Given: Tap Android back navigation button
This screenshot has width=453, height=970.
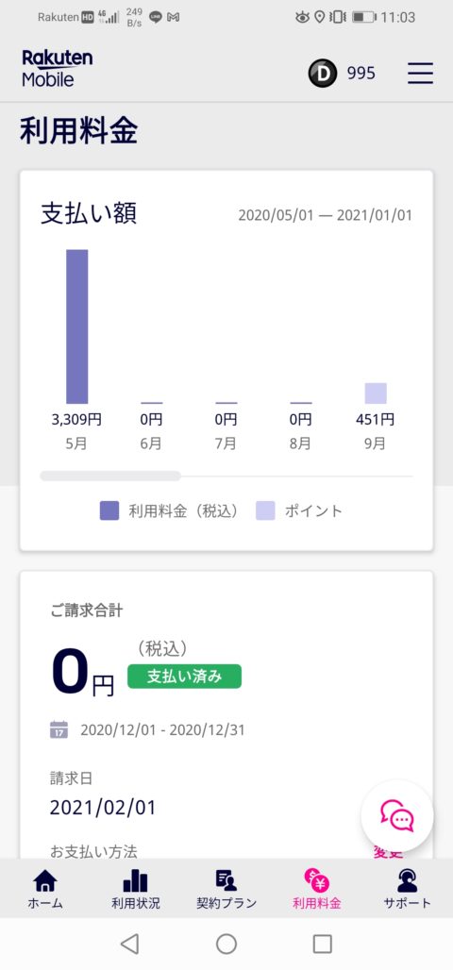Looking at the screenshot, I should 129,944.
